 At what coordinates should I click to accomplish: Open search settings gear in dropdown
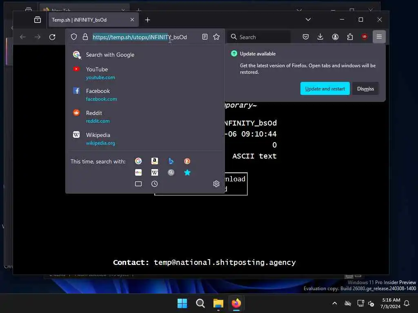[x=216, y=184]
